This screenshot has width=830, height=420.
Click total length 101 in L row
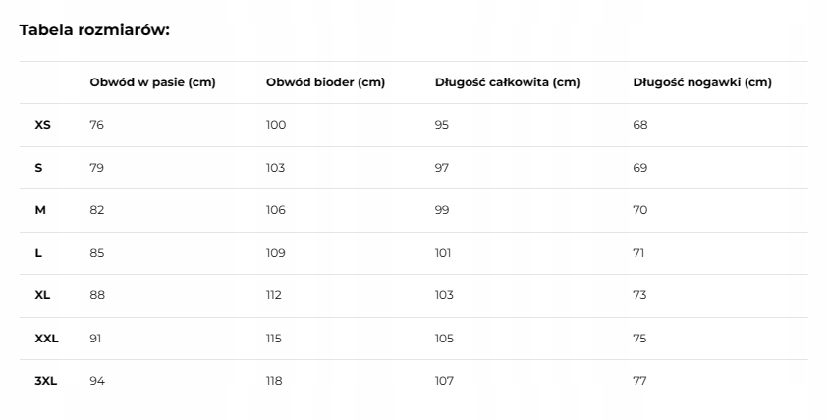coord(443,253)
